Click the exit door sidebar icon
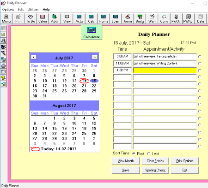 pos(3,84)
